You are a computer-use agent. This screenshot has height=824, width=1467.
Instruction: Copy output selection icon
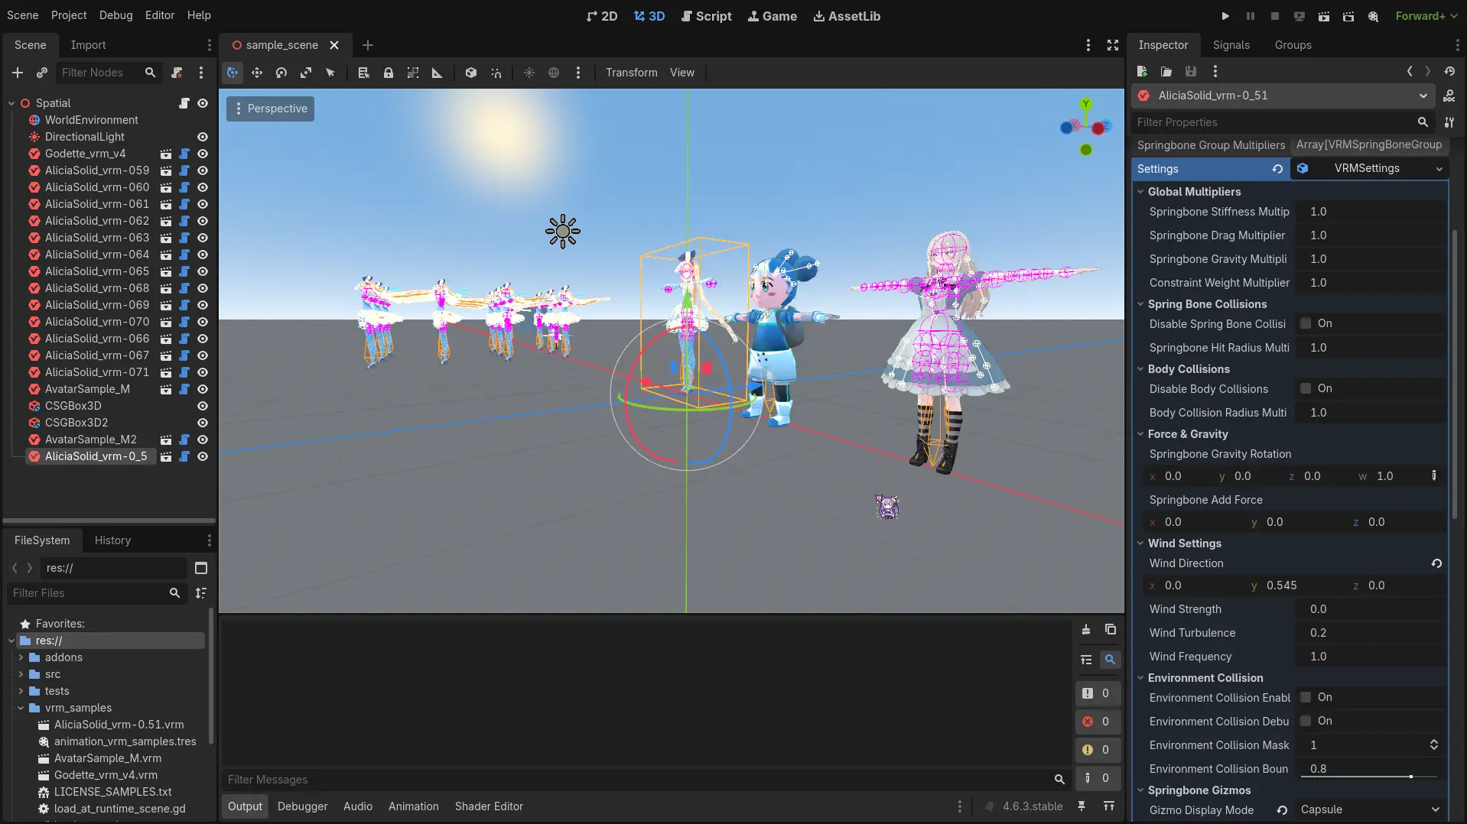point(1111,630)
